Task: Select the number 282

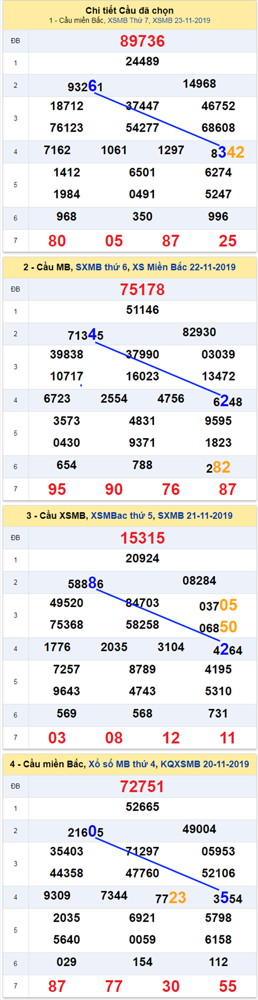Action: point(218,467)
